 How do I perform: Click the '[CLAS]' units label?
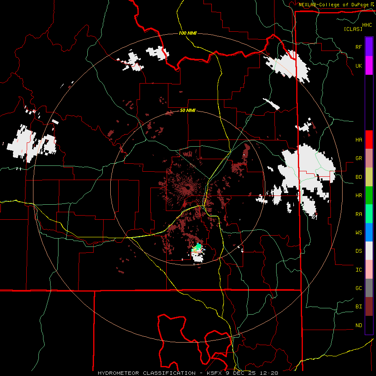pos(353,29)
